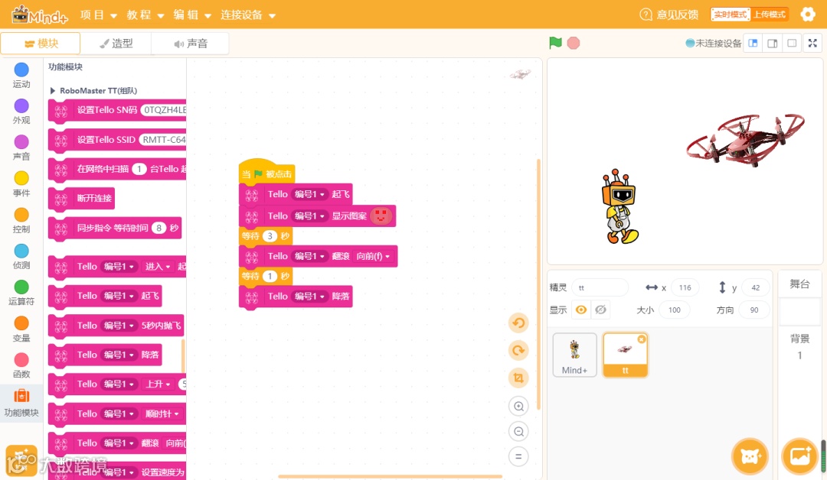The image size is (827, 480).
Task: Switch to 实时模式 realtime mode
Action: click(x=731, y=15)
